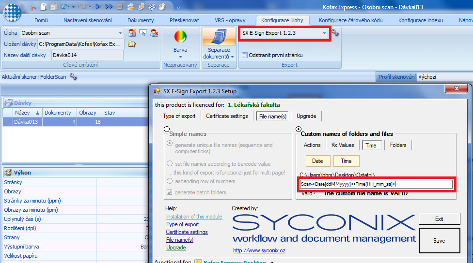Open the Undo history dropdown arrow
The width and height of the screenshot is (473, 263).
click(73, 7)
